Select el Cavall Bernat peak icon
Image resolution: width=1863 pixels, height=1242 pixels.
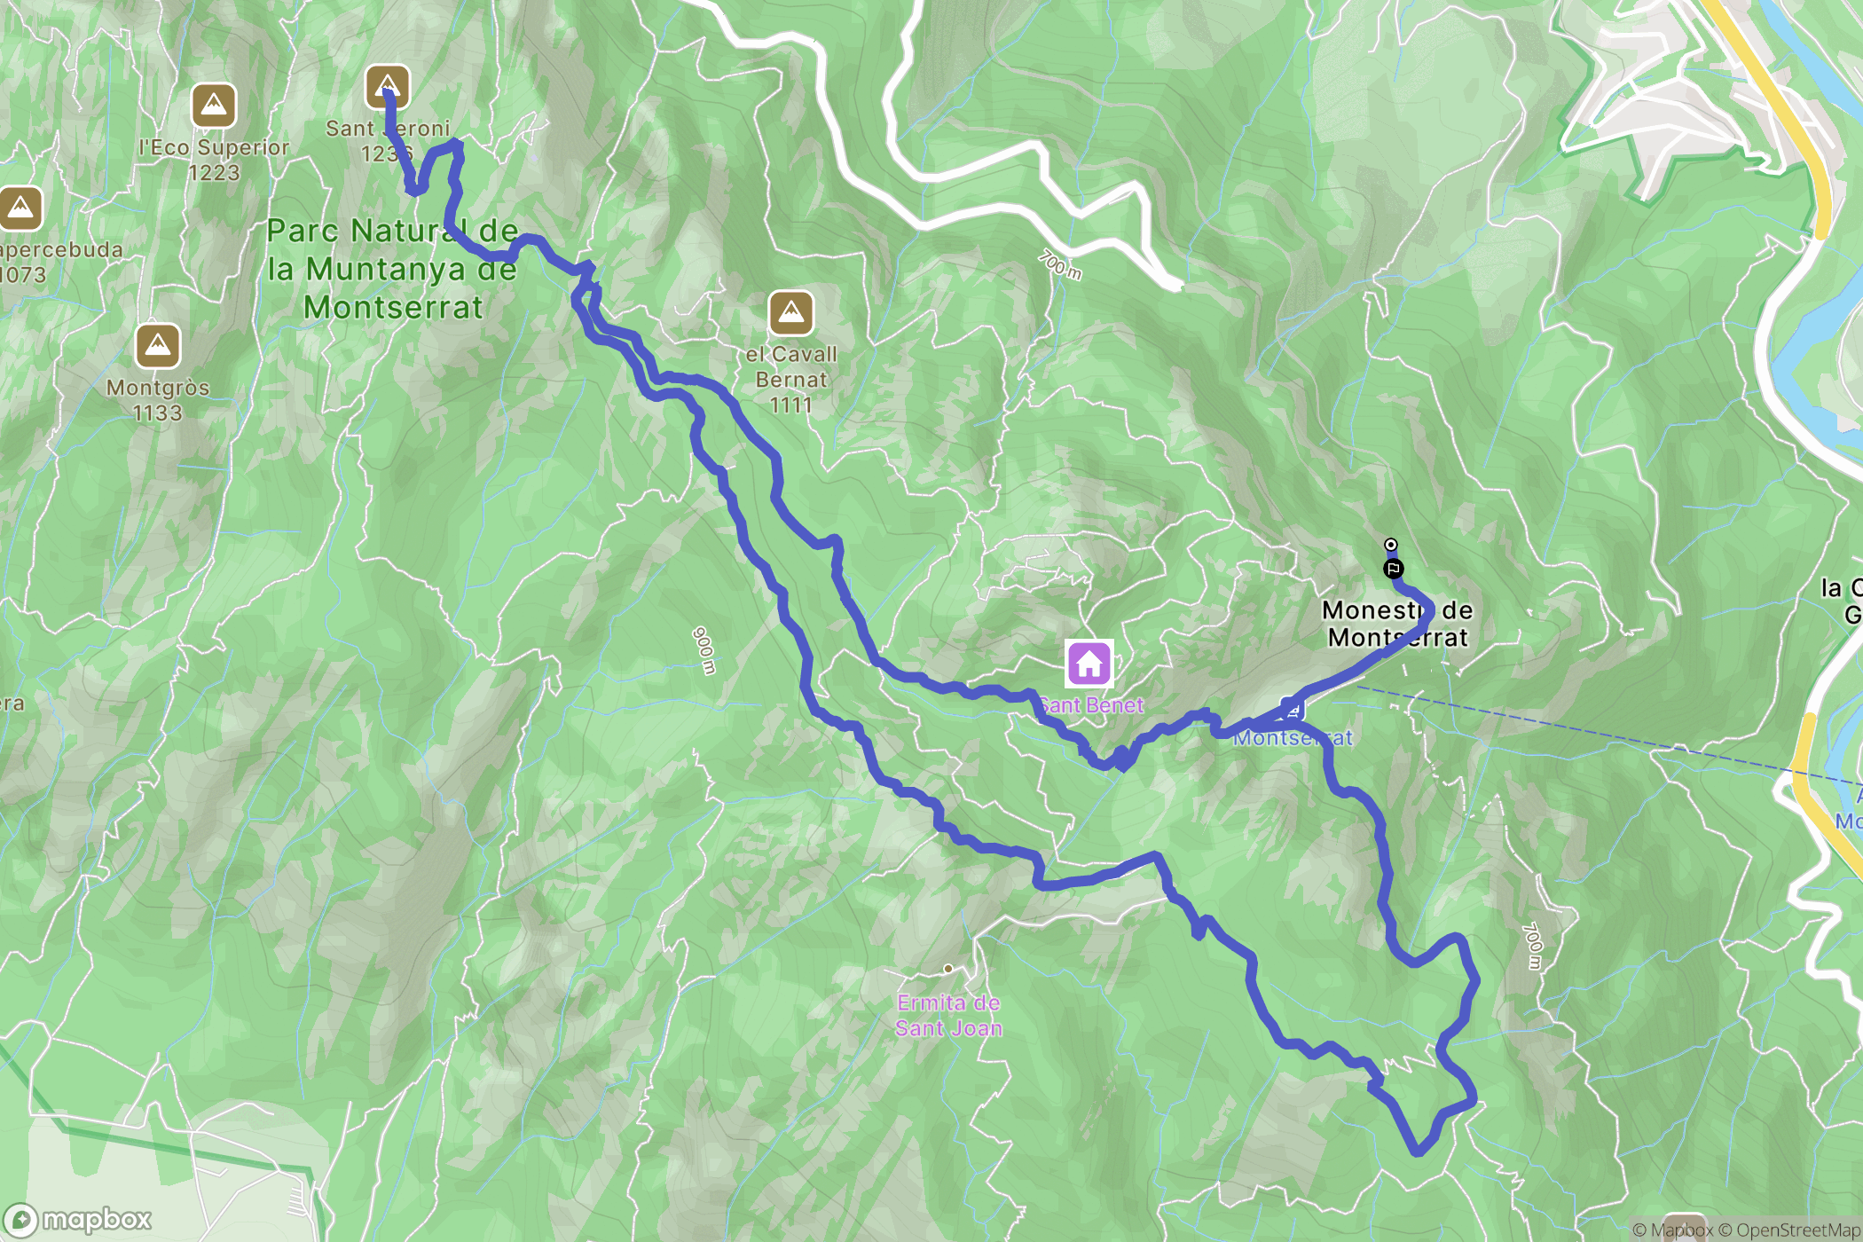[791, 313]
